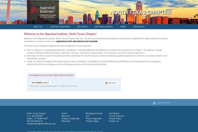Open Terms of Service footer link
Viewport: 198px width, 132px height.
[x=116, y=116]
